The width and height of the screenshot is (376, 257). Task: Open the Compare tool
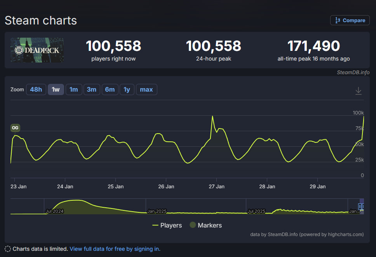point(349,20)
